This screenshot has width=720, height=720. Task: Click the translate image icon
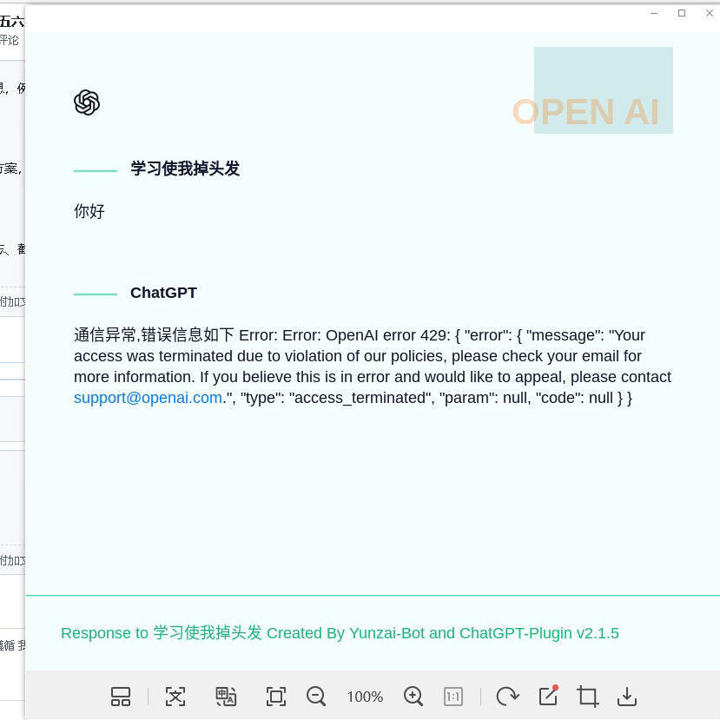click(226, 697)
